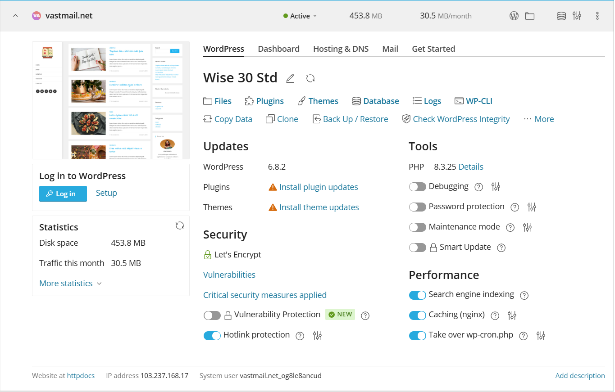Open the Themes link

(x=318, y=101)
